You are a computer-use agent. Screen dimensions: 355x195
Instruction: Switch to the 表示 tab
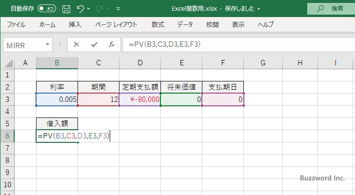tap(238, 24)
